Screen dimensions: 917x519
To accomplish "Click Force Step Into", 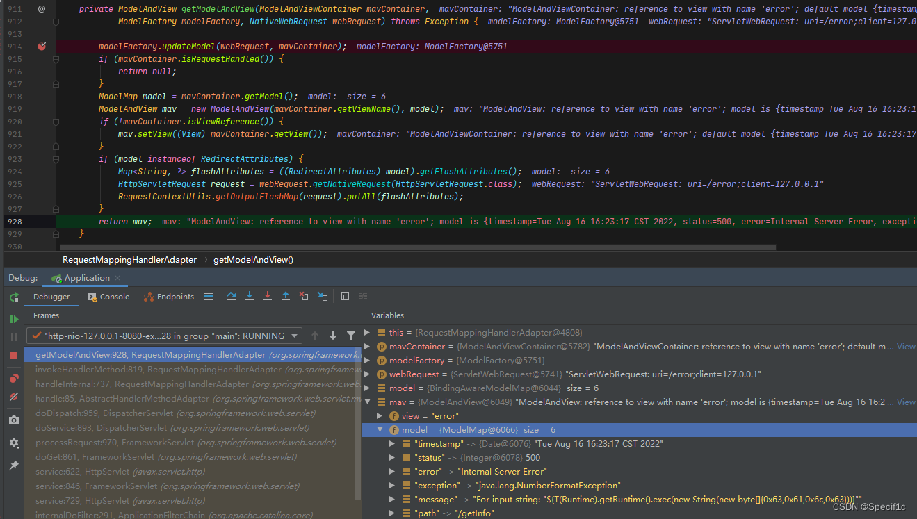I will [268, 297].
